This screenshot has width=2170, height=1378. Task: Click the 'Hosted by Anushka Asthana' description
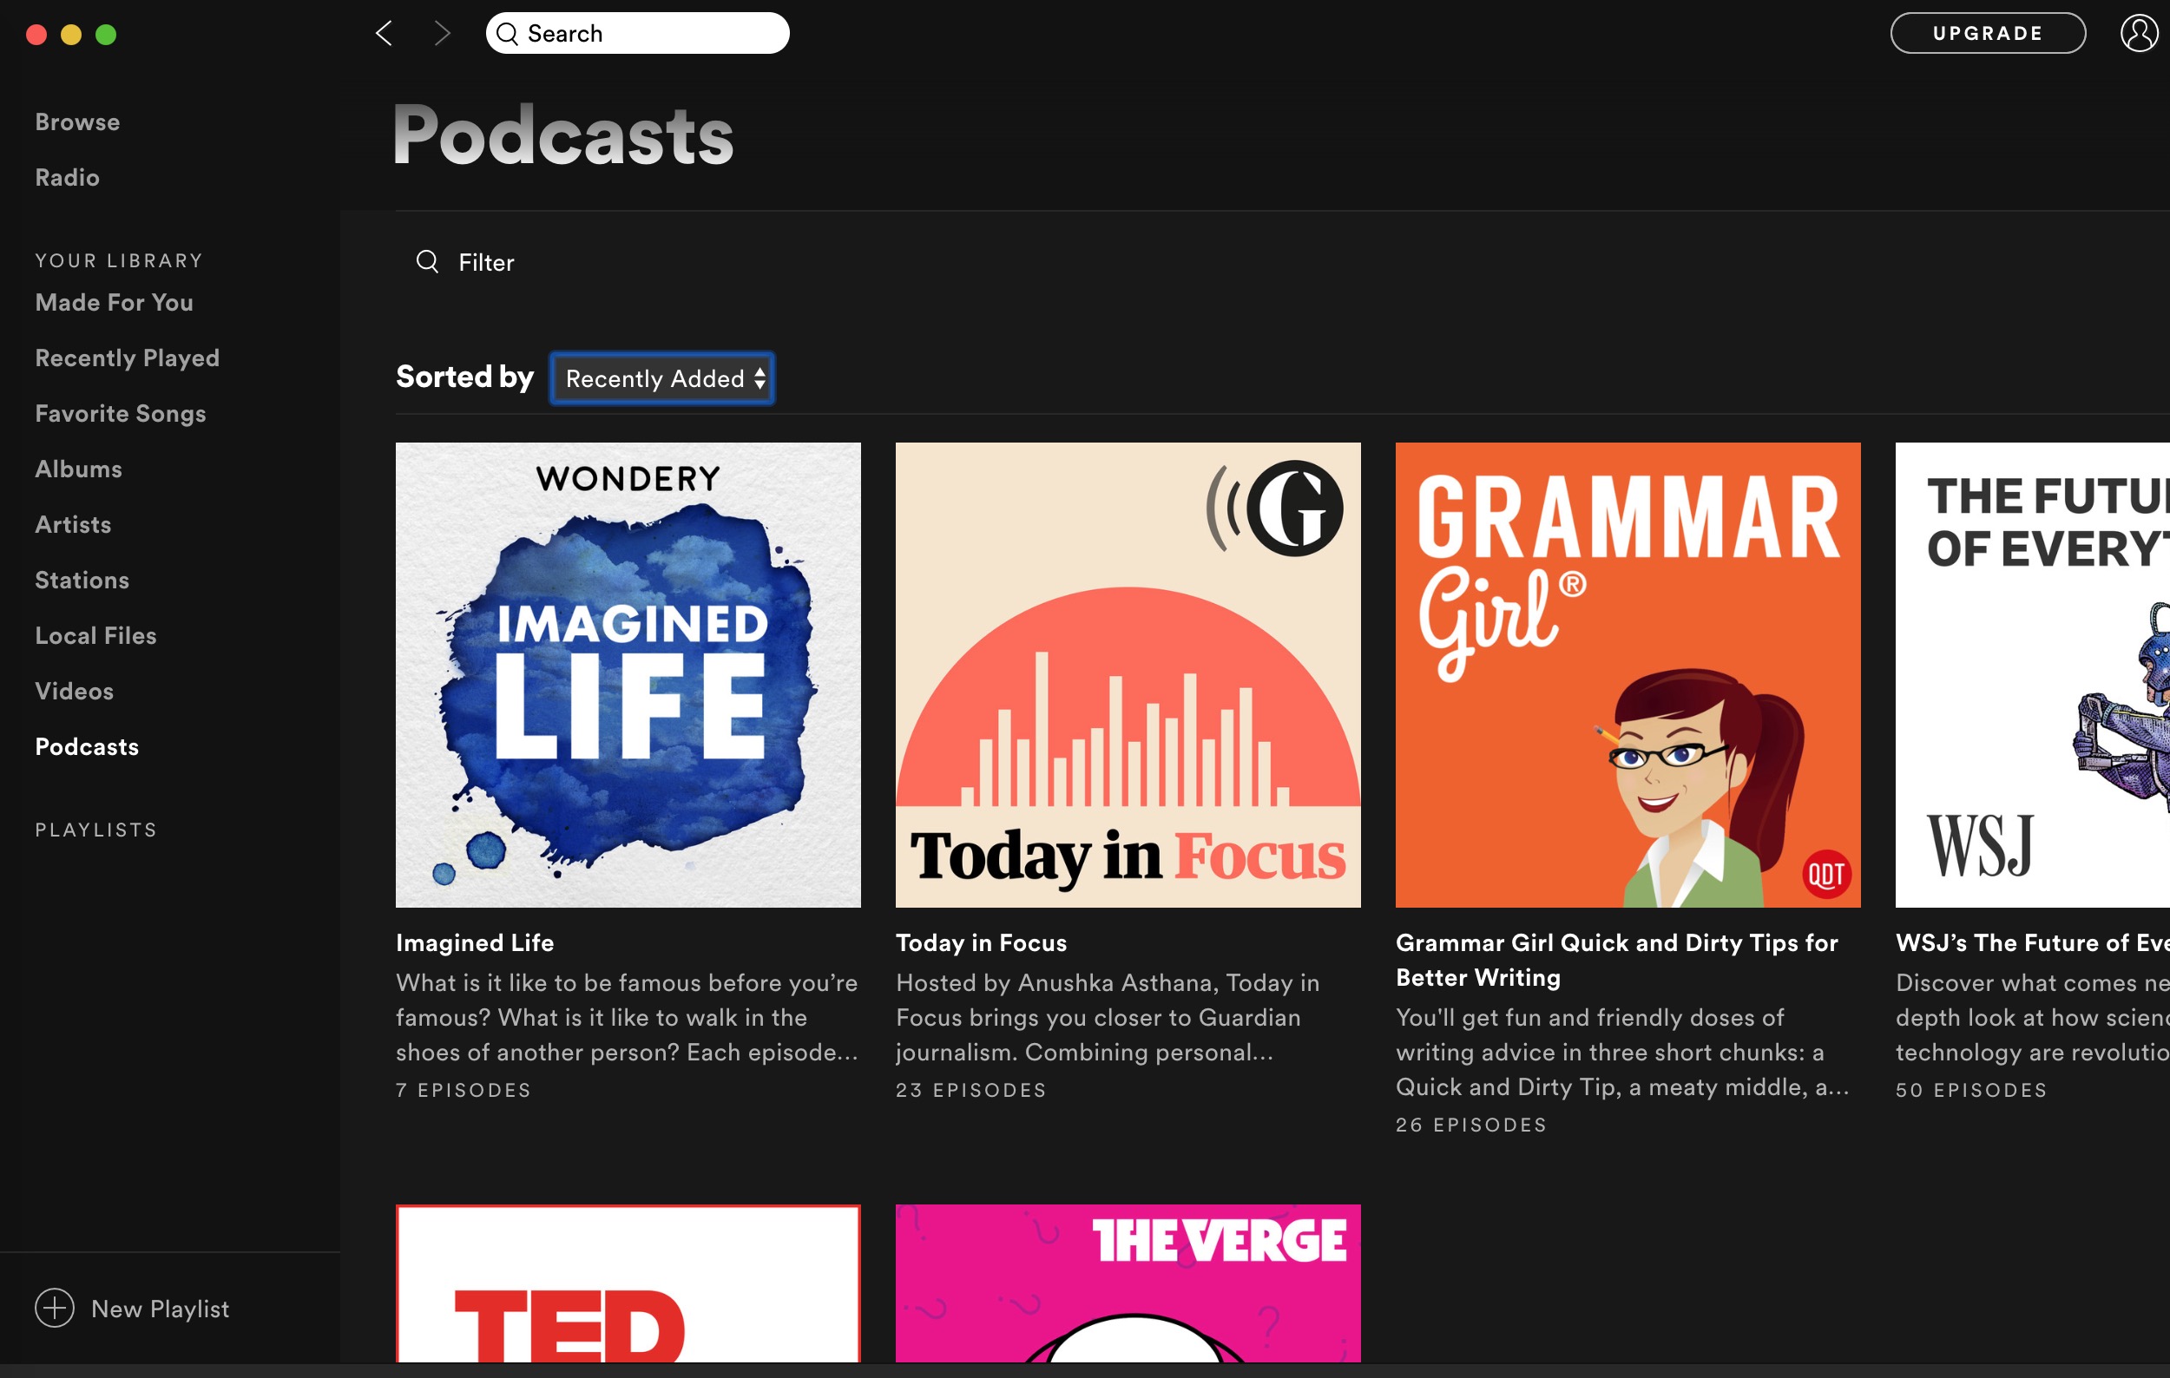1108,1018
